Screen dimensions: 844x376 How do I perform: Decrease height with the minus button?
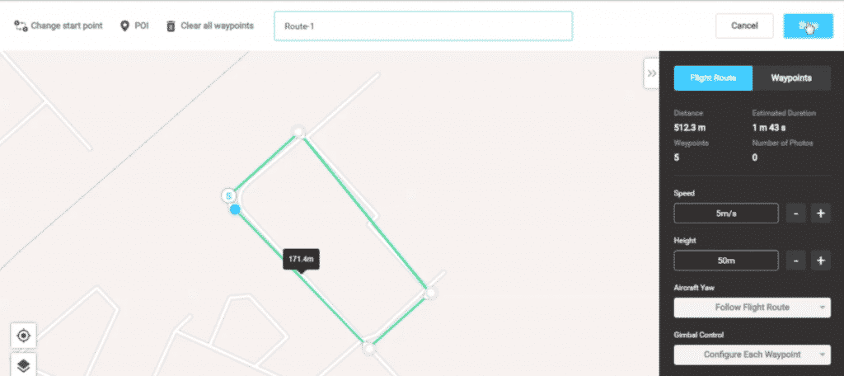point(795,261)
